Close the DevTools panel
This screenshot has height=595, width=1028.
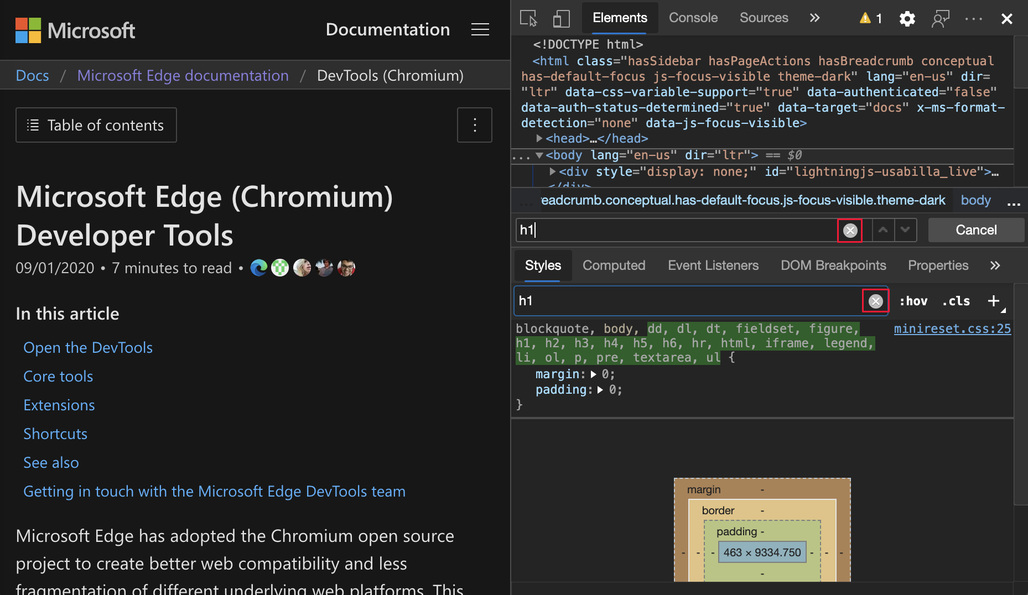pos(1007,18)
